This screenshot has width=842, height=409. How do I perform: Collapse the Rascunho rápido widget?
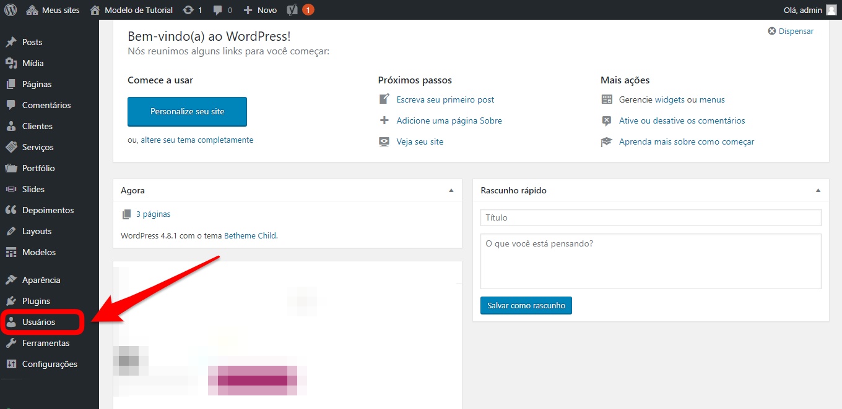tap(818, 190)
